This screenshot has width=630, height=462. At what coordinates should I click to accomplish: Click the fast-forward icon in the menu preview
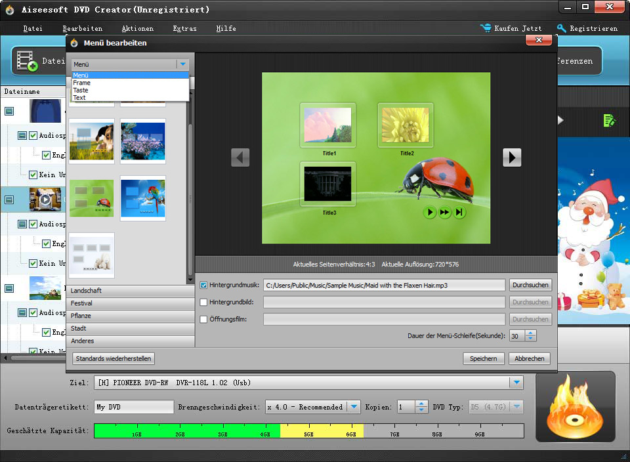click(x=444, y=212)
